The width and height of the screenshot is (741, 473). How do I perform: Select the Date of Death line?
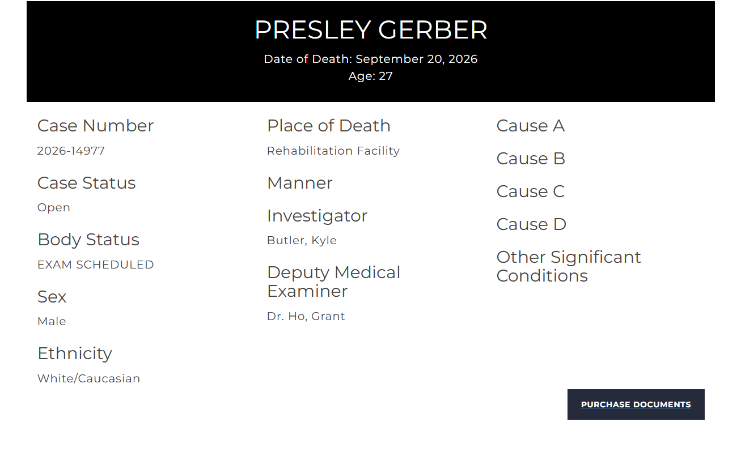pyautogui.click(x=371, y=59)
